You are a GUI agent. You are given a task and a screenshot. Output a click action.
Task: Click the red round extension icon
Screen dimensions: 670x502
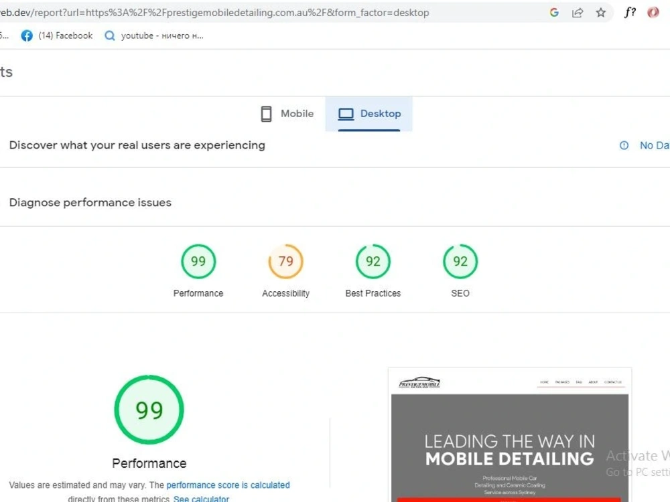point(653,12)
